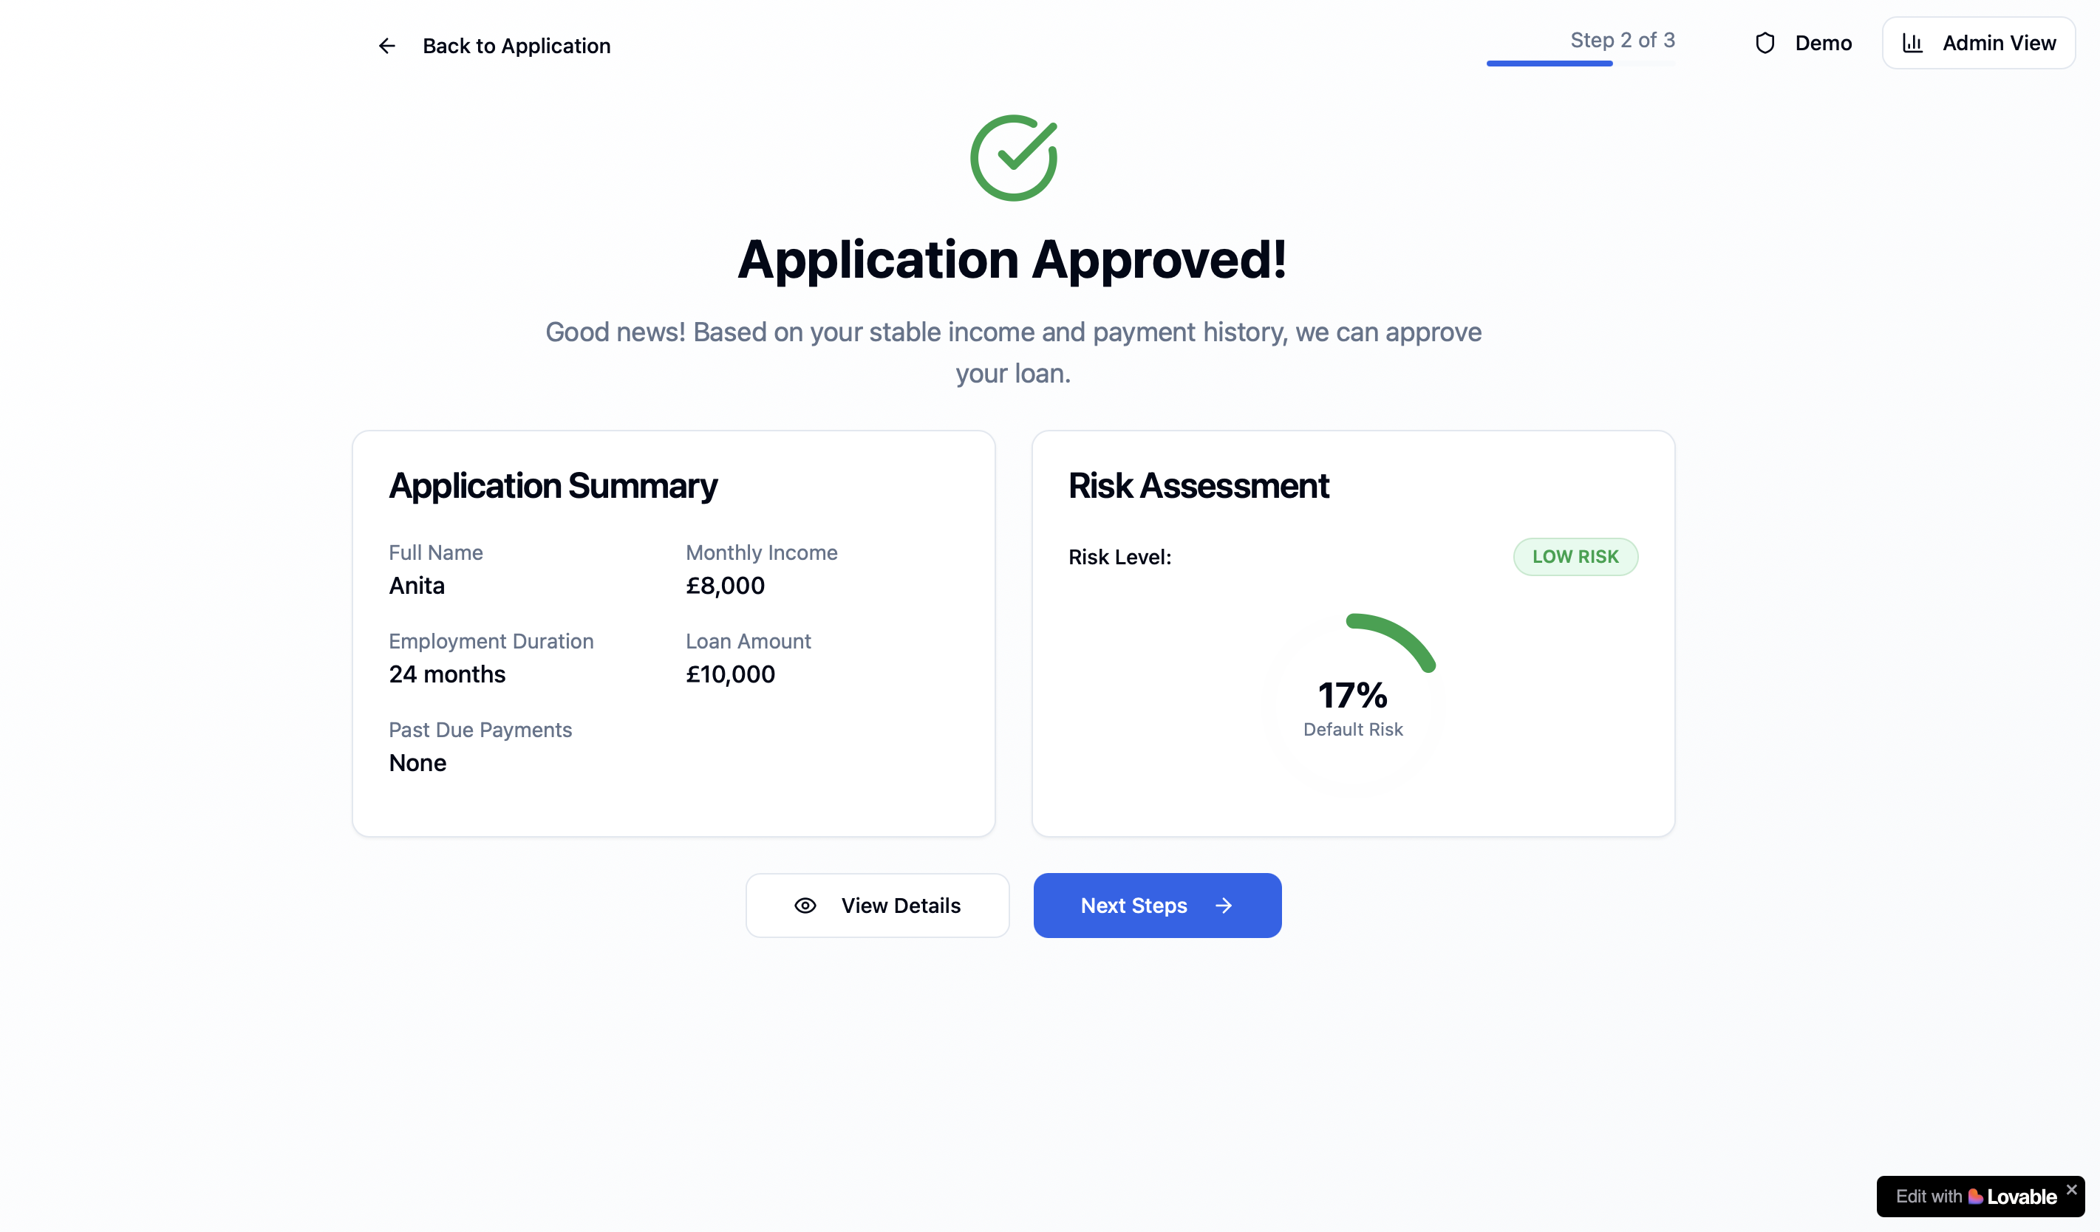Click the Back to Application link

click(516, 46)
